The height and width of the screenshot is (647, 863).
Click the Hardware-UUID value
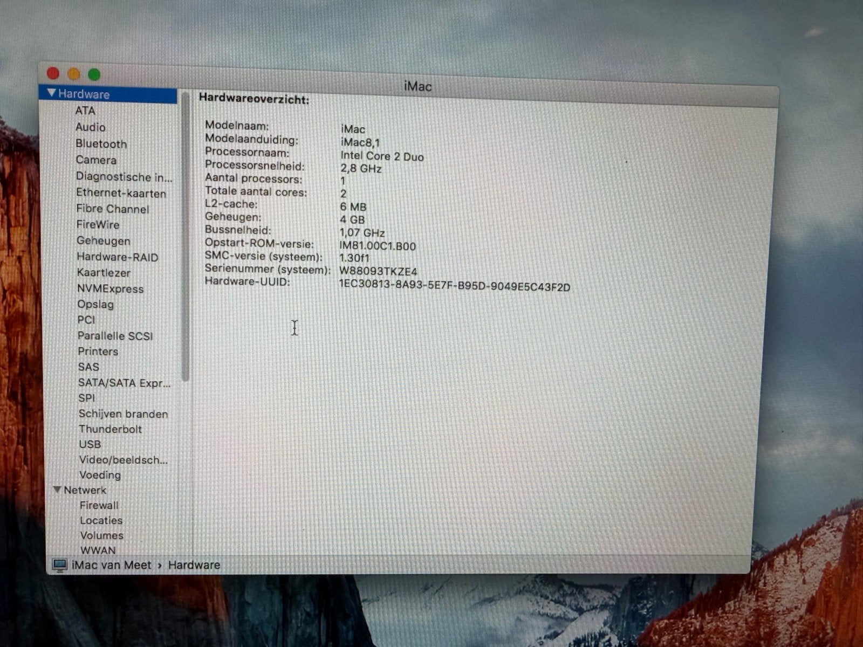click(455, 287)
